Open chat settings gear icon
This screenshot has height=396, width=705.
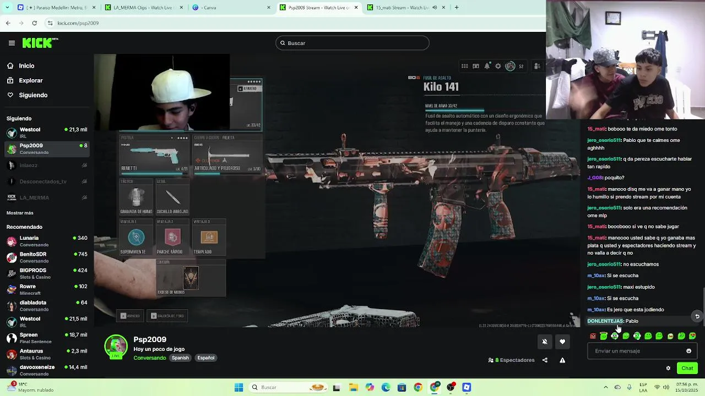click(x=668, y=369)
